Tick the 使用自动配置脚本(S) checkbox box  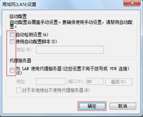(12, 41)
